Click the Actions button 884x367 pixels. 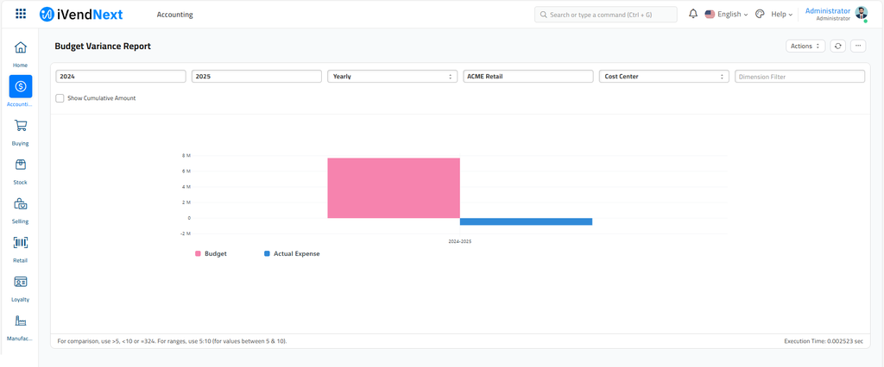coord(805,46)
